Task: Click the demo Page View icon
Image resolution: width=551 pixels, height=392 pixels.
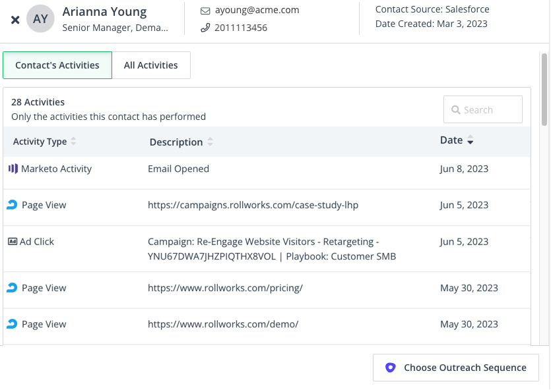Action: pos(12,324)
